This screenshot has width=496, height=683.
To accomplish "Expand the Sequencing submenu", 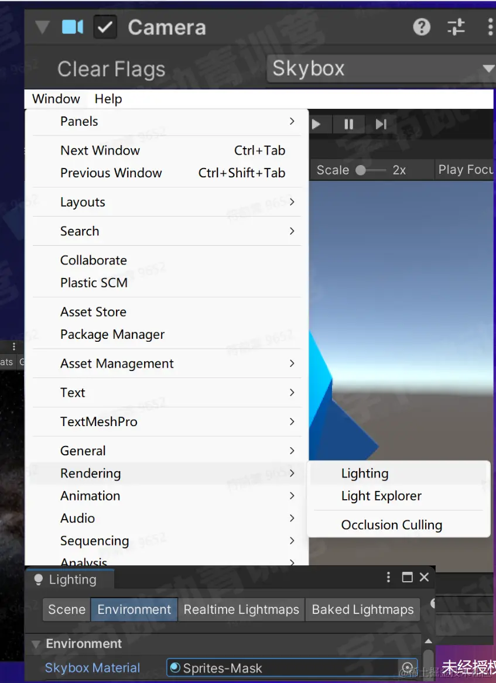I will click(x=167, y=541).
